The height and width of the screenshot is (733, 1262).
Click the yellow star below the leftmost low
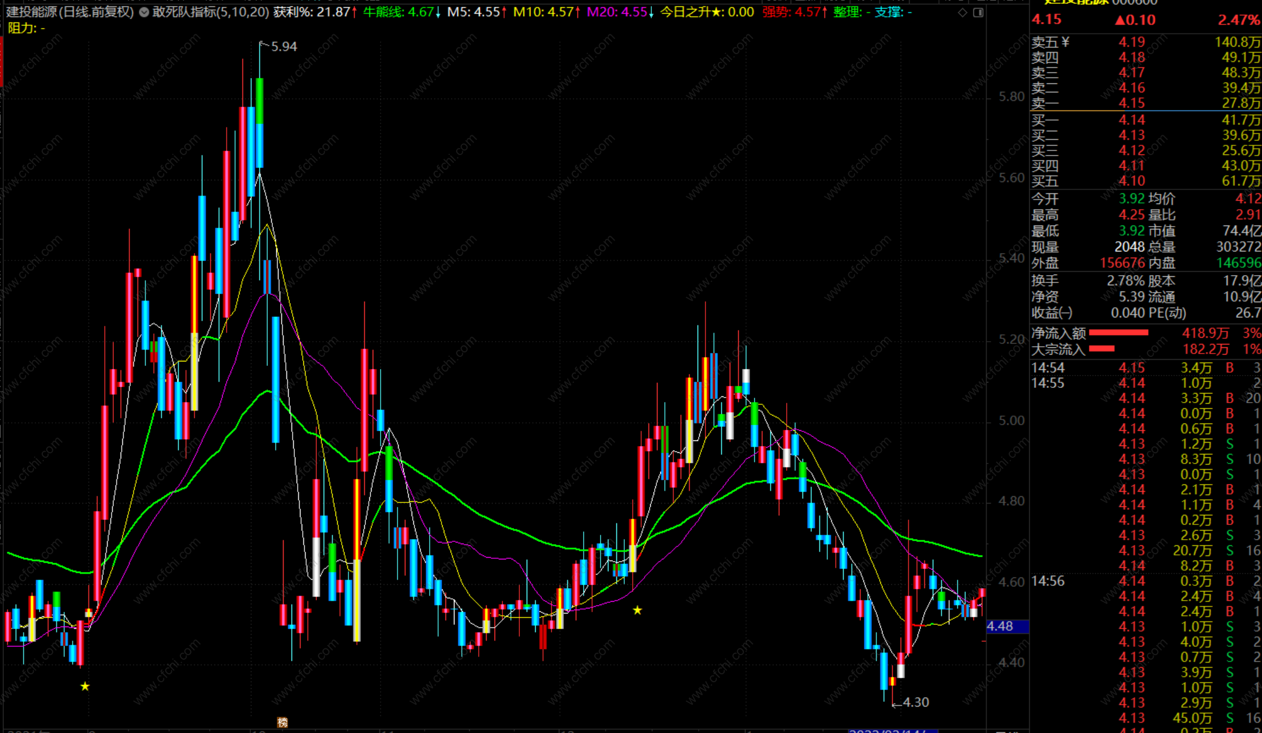coord(85,686)
